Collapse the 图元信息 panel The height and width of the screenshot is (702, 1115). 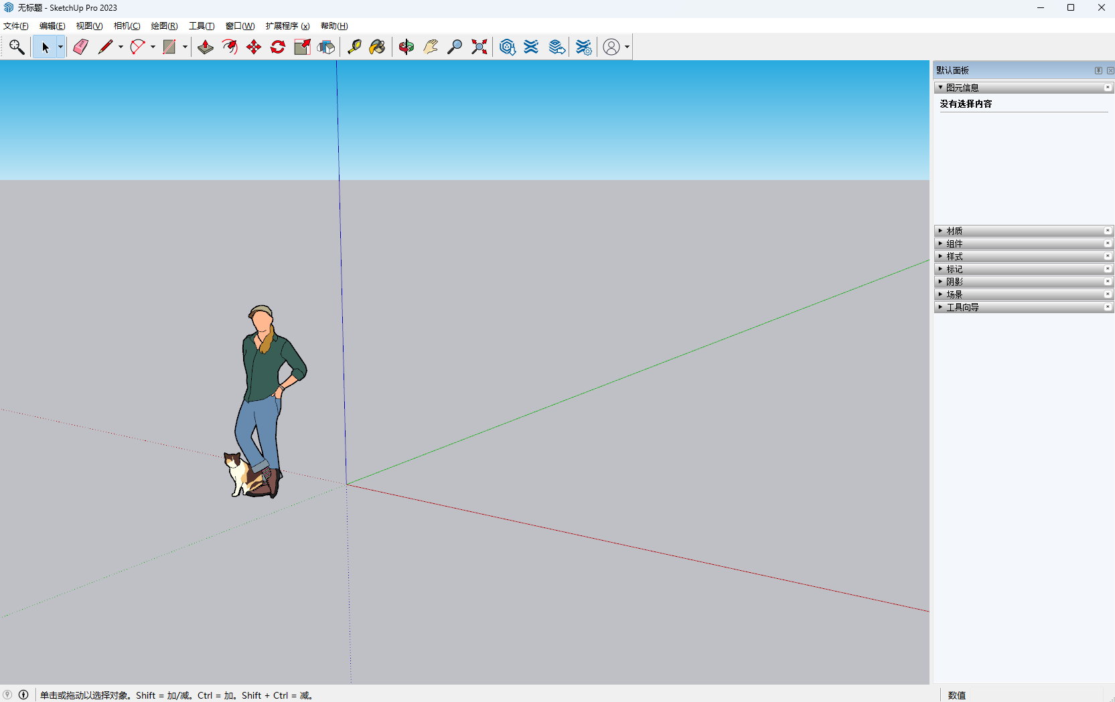[x=941, y=88]
